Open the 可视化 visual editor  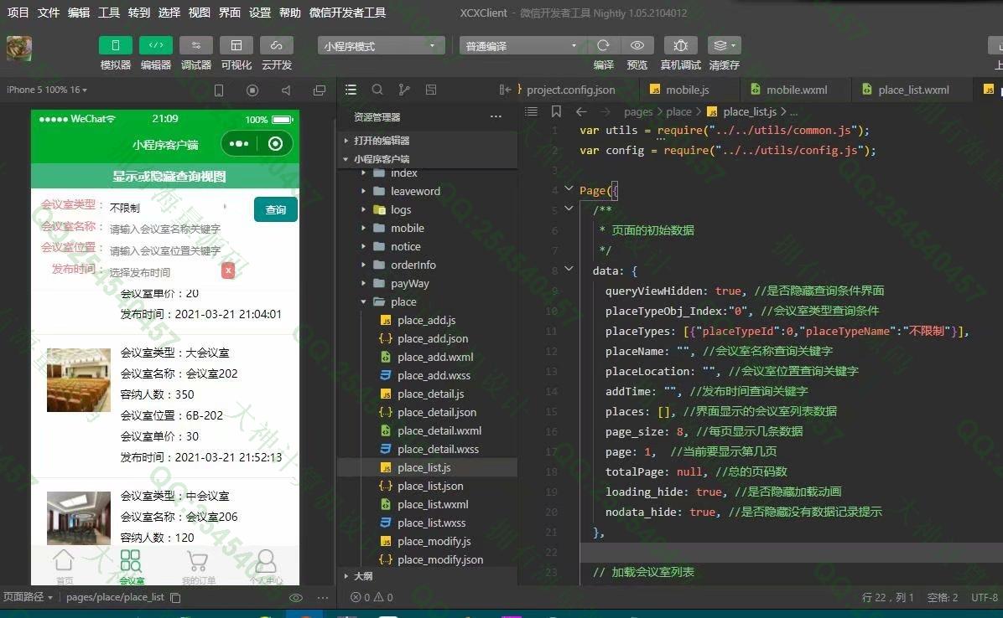point(236,45)
